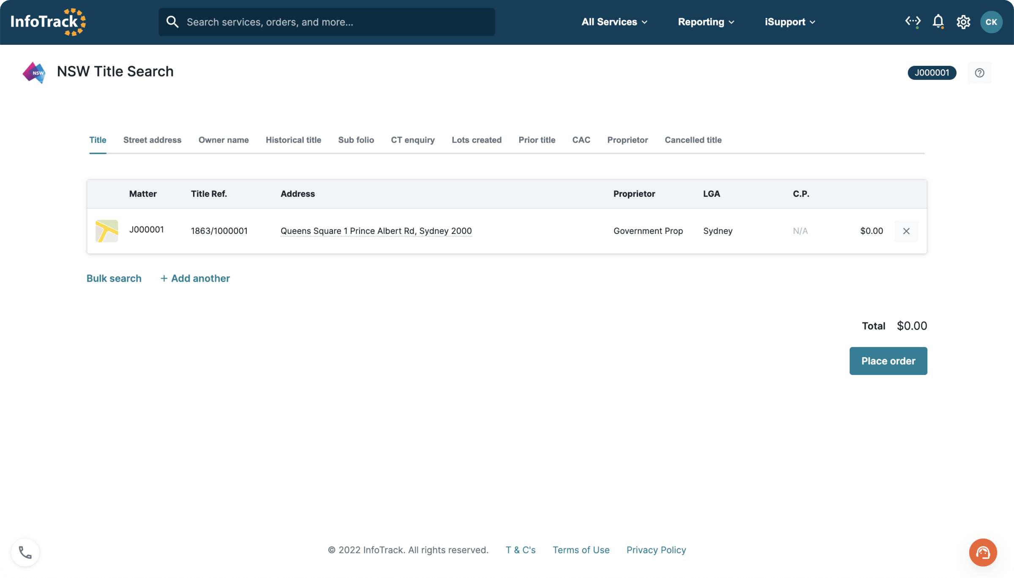The height and width of the screenshot is (578, 1014).
Task: Expand the Reporting dropdown menu
Action: point(706,22)
